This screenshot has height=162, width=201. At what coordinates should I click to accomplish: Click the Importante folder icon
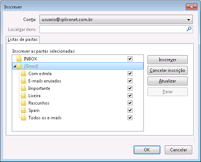[24, 88]
